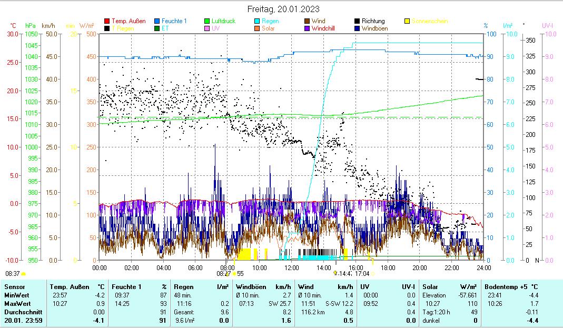Click the blue Feuchte 1 legend square

coord(157,22)
